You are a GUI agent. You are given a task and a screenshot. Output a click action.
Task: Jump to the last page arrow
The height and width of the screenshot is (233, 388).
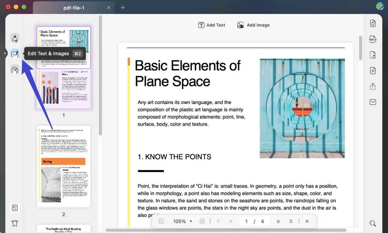click(x=291, y=221)
